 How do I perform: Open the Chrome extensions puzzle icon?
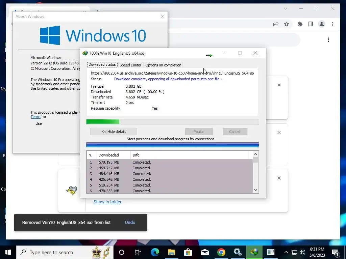300,24
